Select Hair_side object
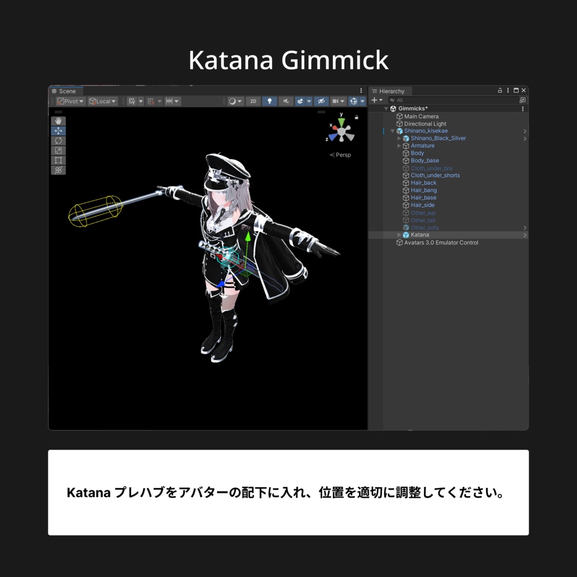Image resolution: width=577 pixels, height=577 pixels. (x=419, y=205)
